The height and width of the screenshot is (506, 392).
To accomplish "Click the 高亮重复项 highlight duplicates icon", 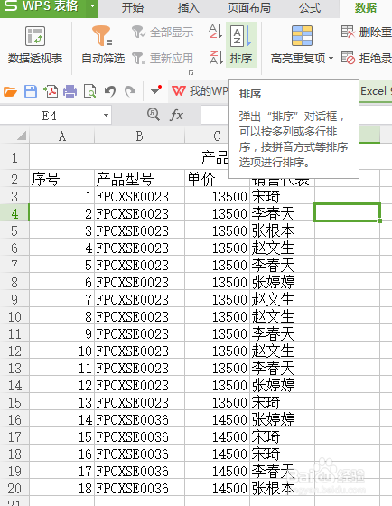I will (x=302, y=35).
